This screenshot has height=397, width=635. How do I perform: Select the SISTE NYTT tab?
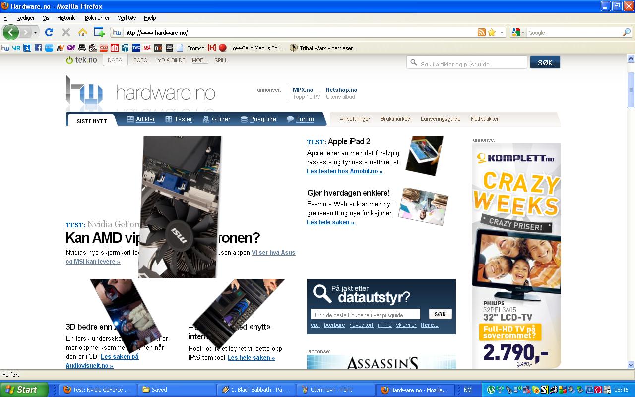[92, 121]
